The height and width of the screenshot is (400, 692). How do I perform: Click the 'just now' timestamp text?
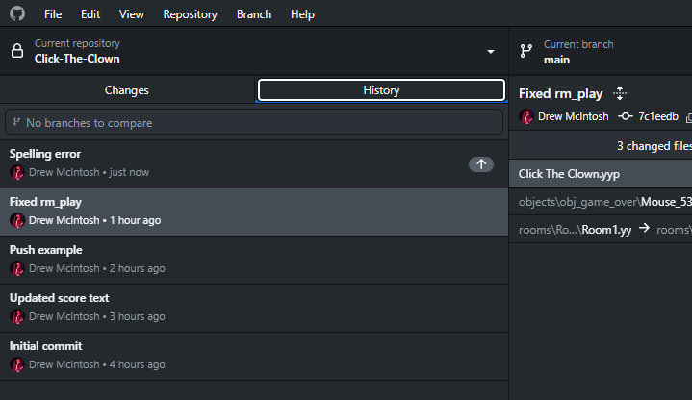tap(129, 172)
